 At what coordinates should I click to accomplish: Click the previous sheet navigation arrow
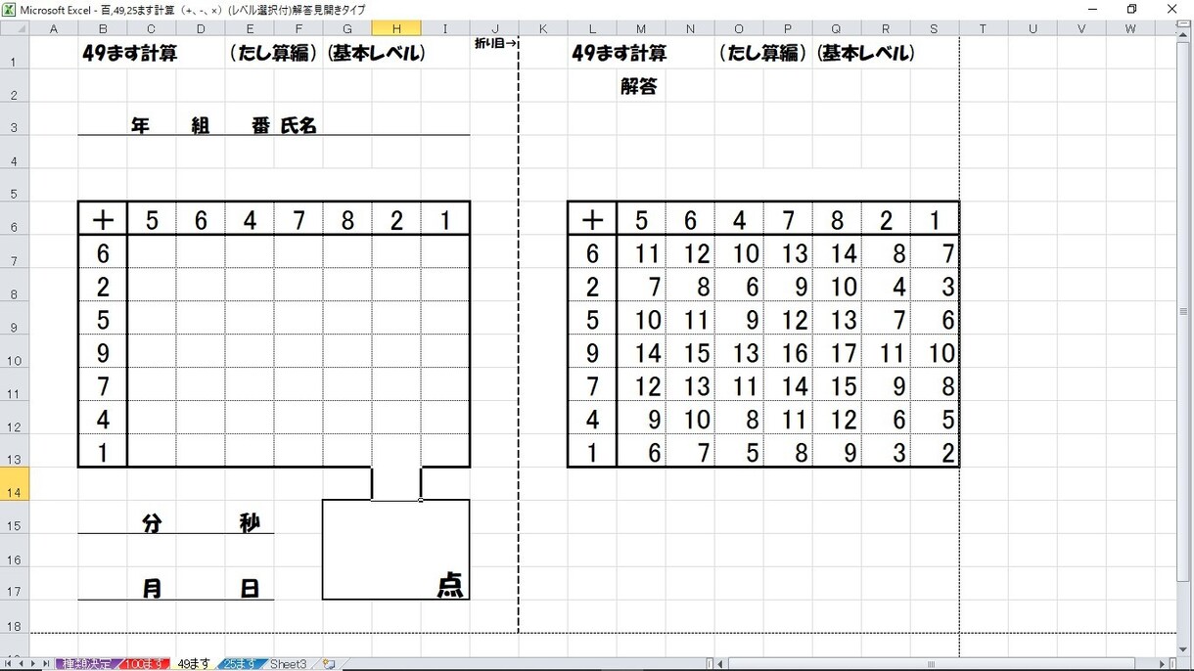tap(21, 663)
